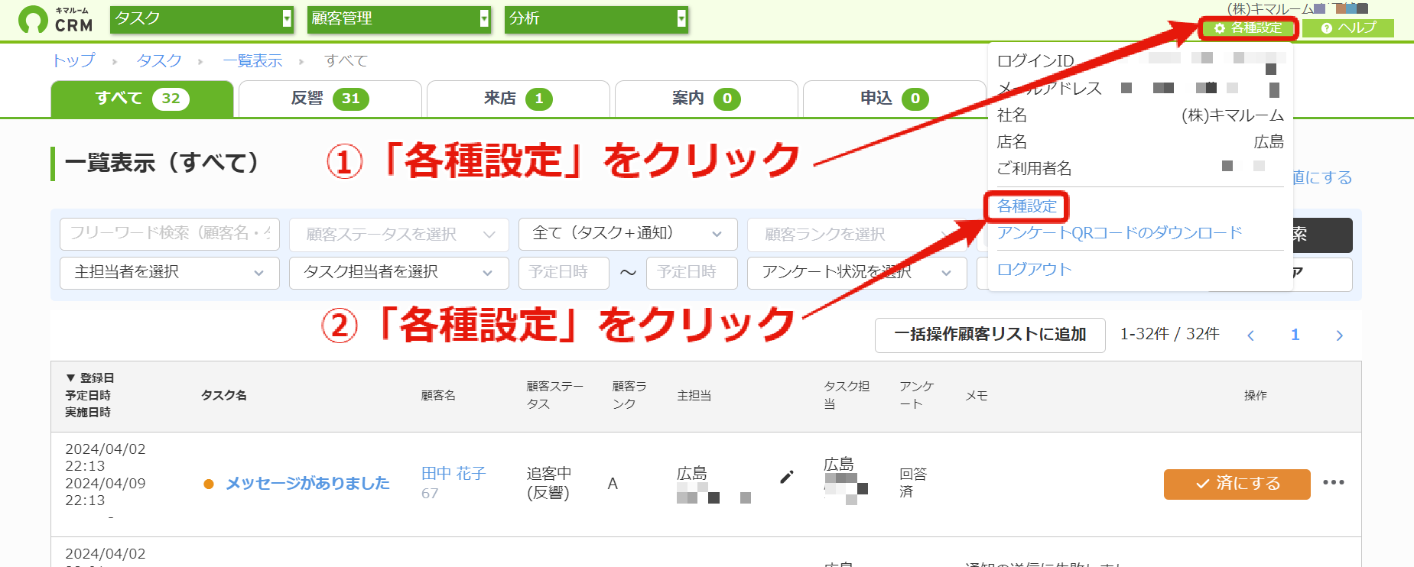
Task: Open the タスク dropdown menu
Action: tap(202, 19)
